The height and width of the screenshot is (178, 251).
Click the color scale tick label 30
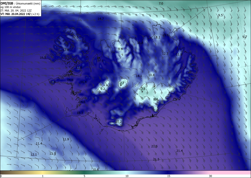[x=210, y=176]
